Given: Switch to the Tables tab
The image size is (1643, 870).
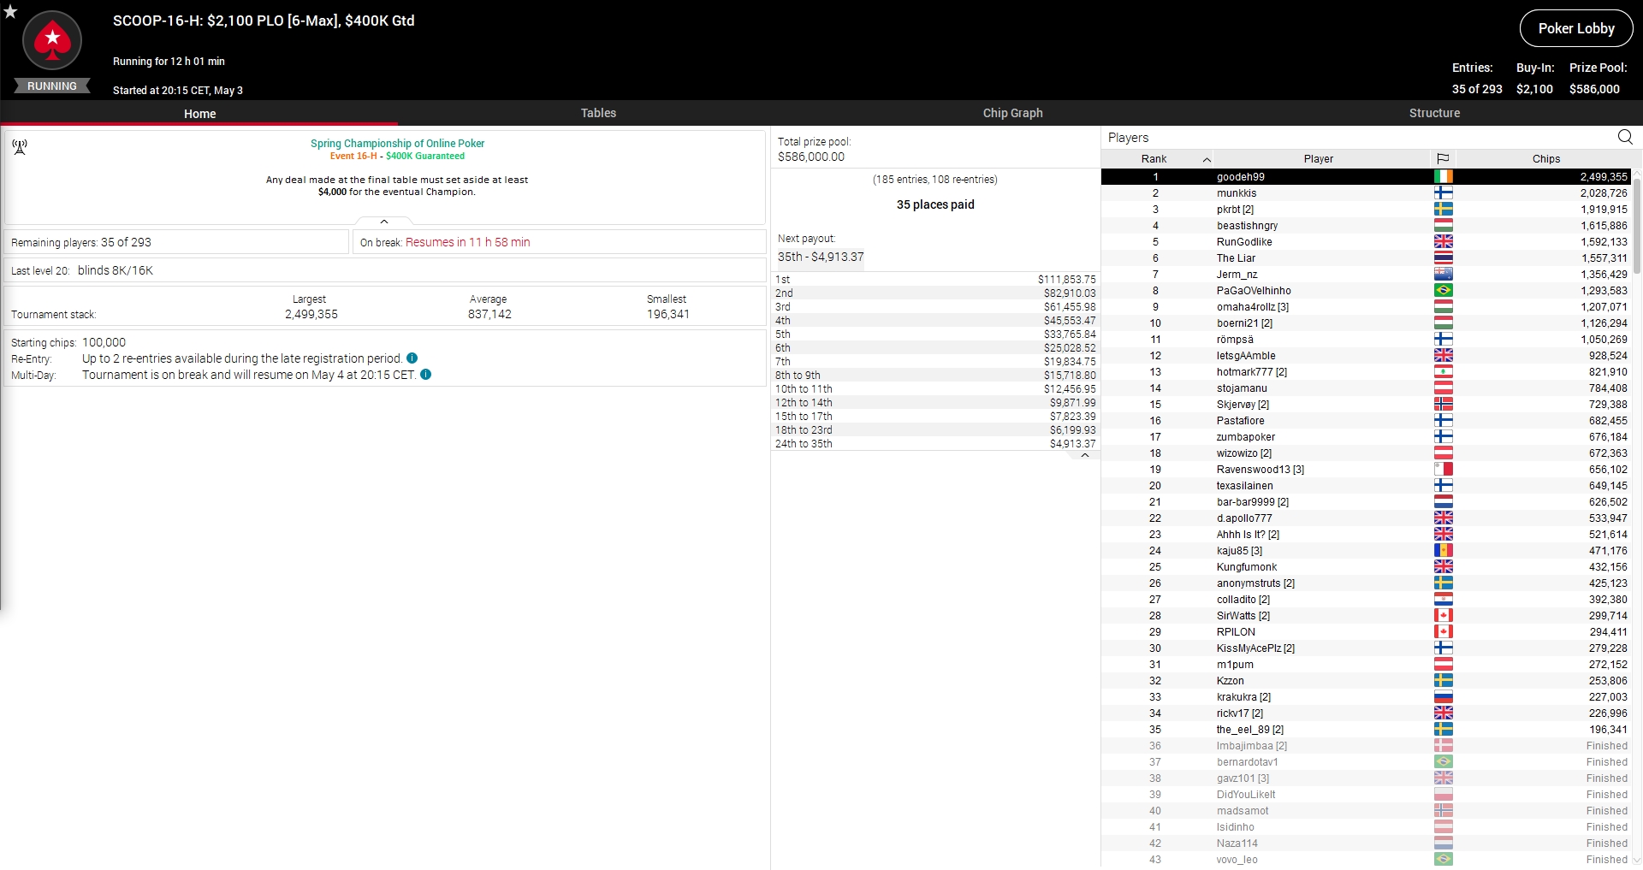Looking at the screenshot, I should coord(598,113).
